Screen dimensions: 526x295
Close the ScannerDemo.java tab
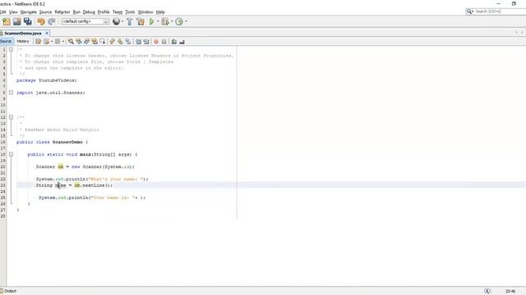tap(47, 33)
